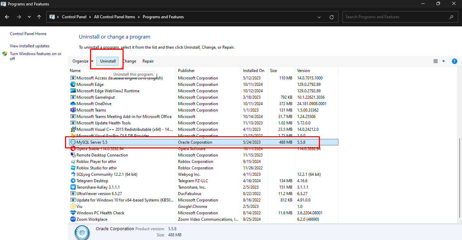Click Zoom Video Communications publisher cell
Image resolution: width=462 pixels, height=240 pixels.
208,219
